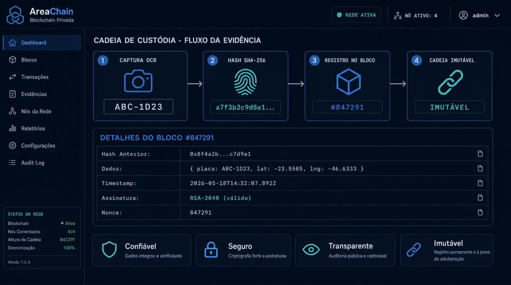Click the STATUS DA REDE panel header
Image resolution: width=511 pixels, height=285 pixels.
coord(26,214)
